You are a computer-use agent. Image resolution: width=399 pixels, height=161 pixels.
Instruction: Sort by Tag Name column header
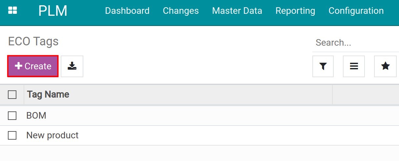point(48,95)
